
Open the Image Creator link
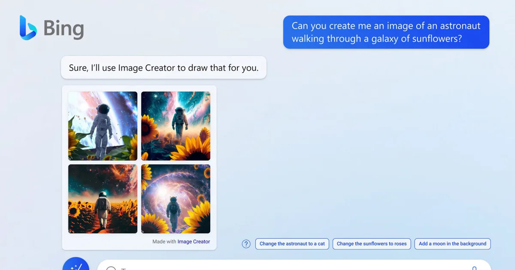tap(194, 242)
